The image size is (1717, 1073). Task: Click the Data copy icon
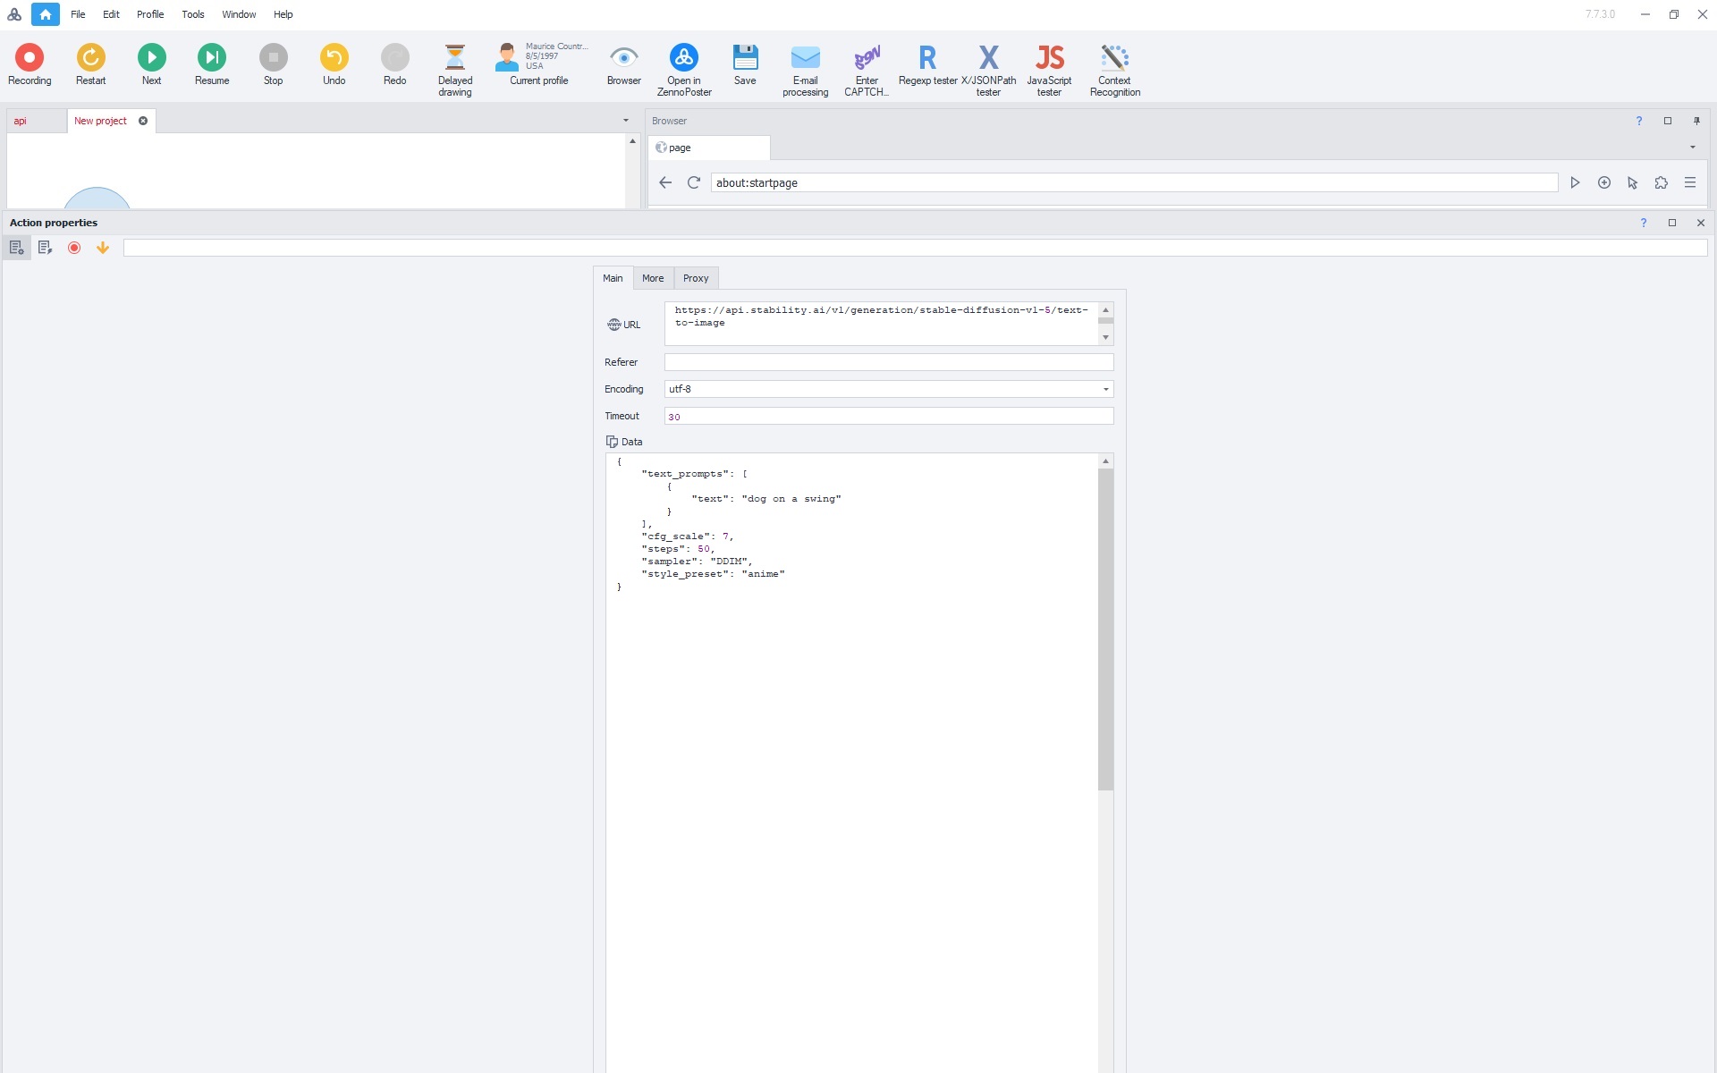612,442
